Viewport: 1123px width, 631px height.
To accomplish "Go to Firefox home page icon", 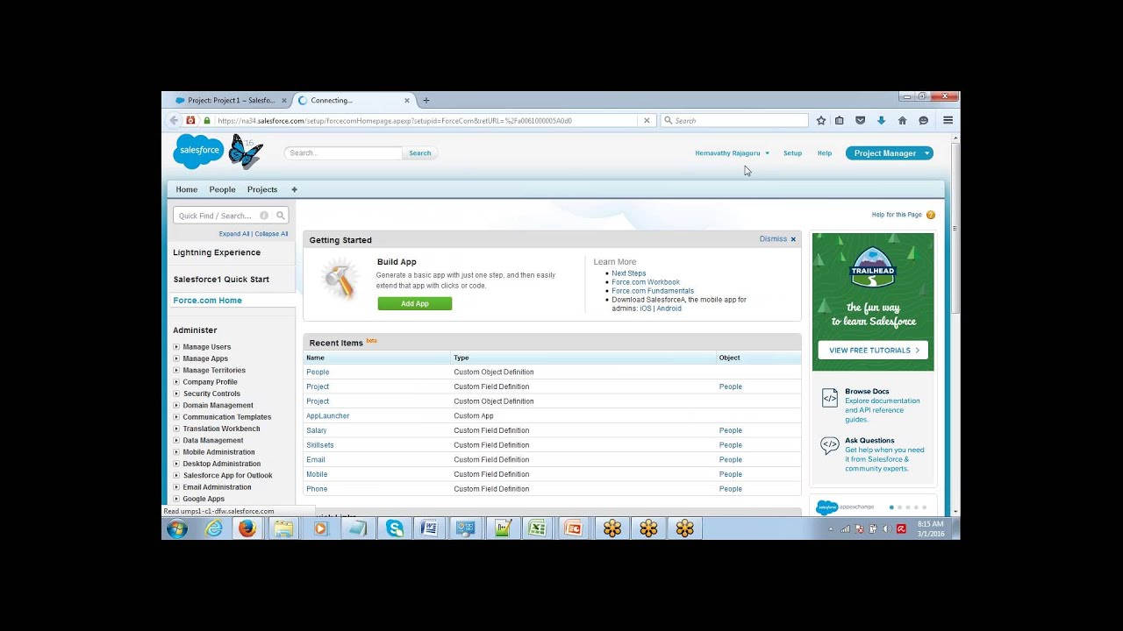I will pyautogui.click(x=901, y=120).
